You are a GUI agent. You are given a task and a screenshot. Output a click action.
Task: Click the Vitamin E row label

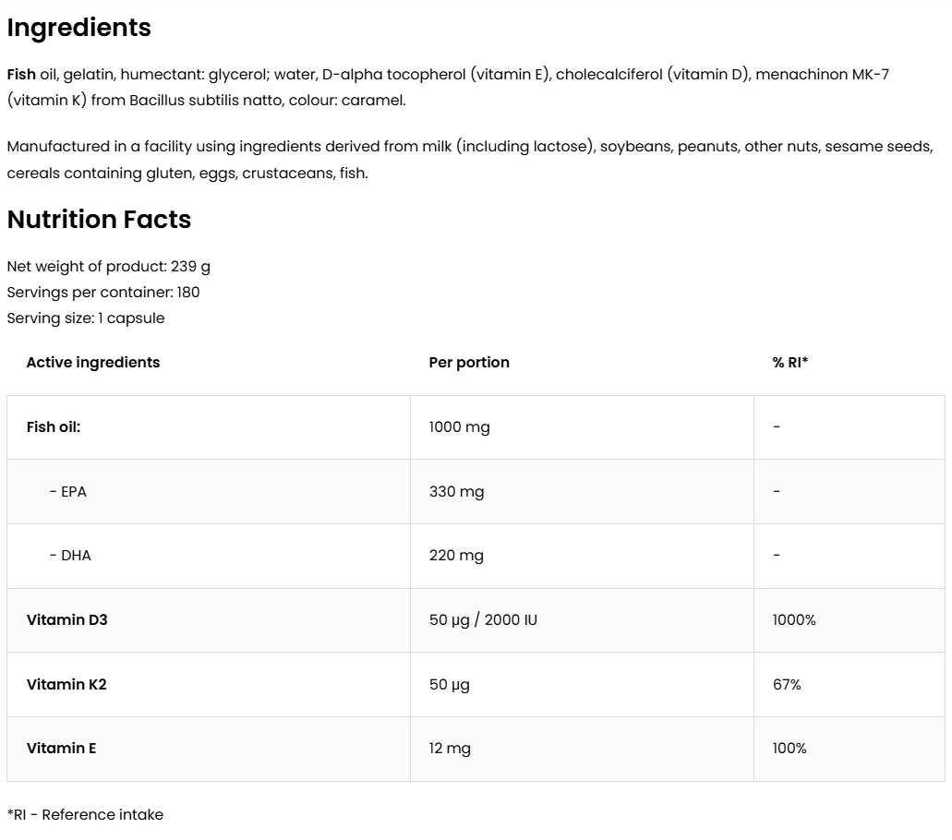pyautogui.click(x=61, y=749)
